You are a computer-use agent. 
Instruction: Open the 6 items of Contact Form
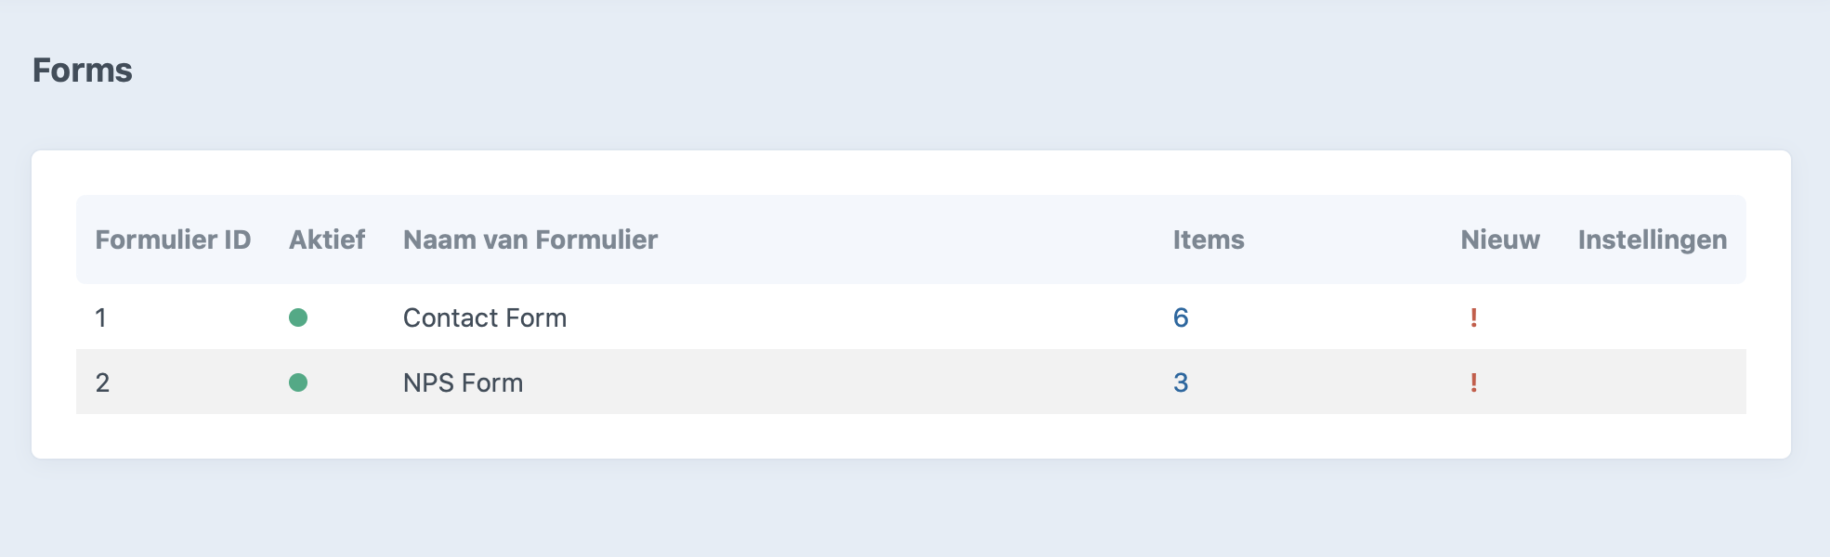point(1181,317)
